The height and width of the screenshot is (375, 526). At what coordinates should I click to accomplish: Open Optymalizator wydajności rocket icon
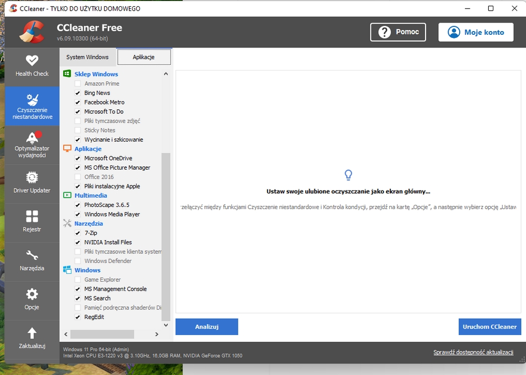(x=33, y=138)
